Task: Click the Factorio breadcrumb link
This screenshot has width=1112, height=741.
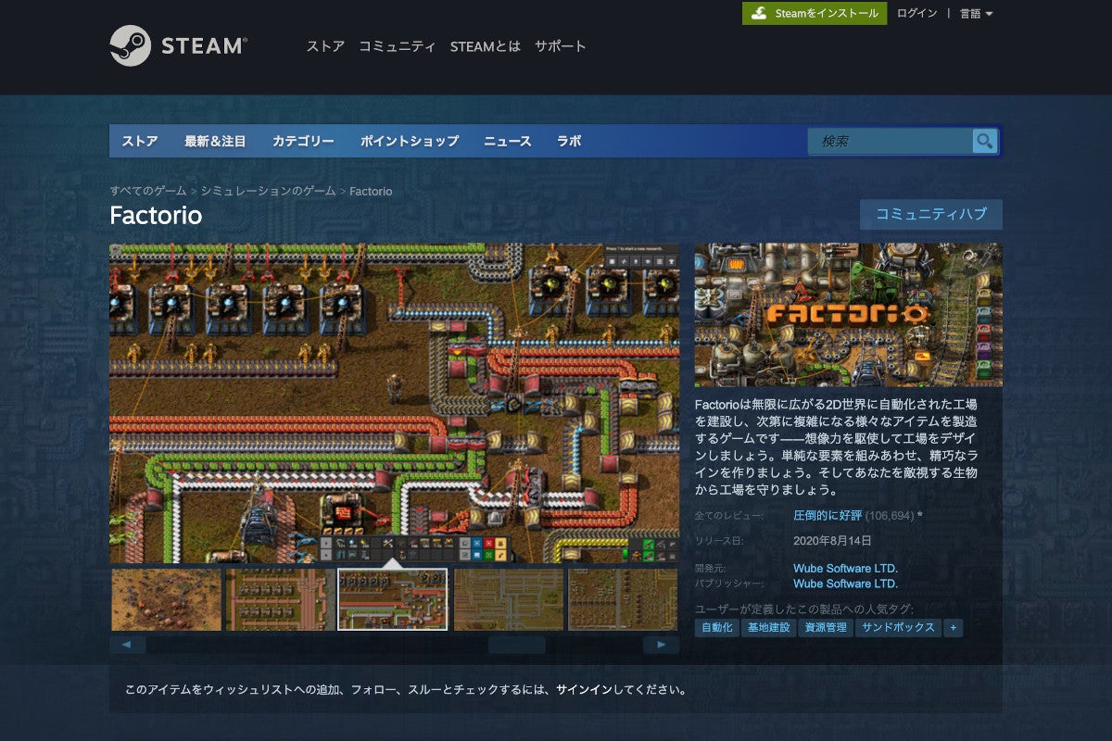Action: click(x=371, y=191)
